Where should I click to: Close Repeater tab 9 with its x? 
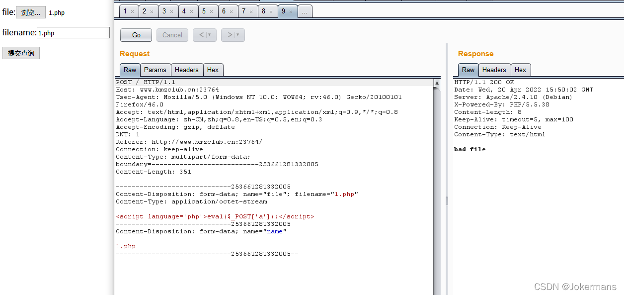[x=291, y=11]
